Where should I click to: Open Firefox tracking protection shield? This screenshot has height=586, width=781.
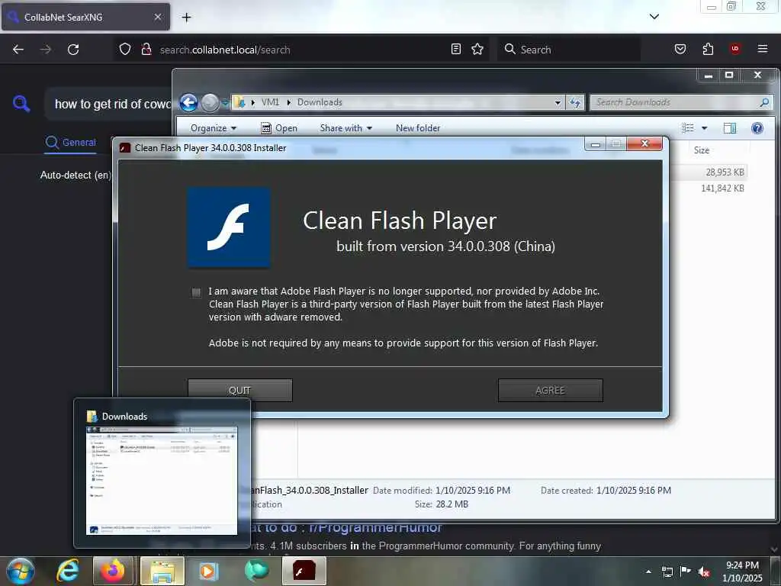coord(125,50)
